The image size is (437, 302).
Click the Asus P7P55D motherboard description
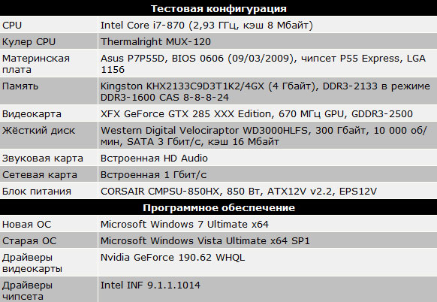click(263, 64)
